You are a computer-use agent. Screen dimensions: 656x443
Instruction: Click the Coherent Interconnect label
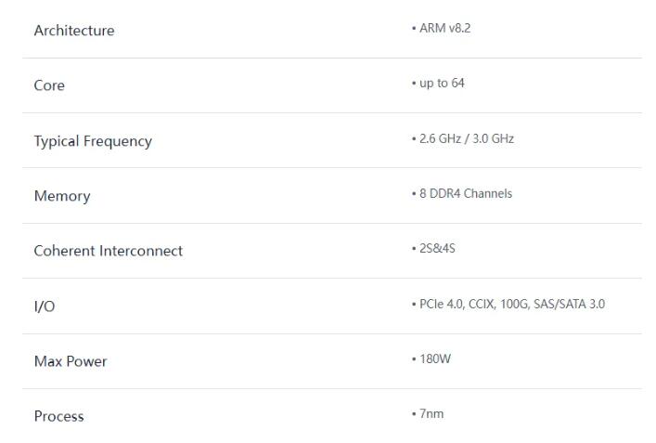point(109,251)
